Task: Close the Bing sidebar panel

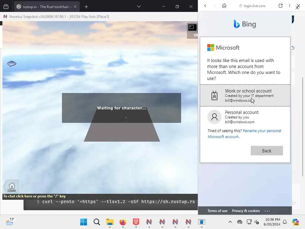Action: coord(298,7)
